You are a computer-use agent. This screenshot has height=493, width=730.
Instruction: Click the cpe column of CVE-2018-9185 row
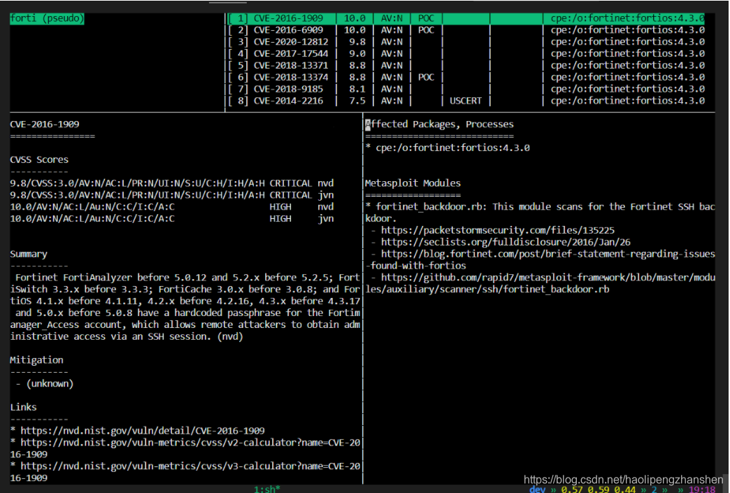click(x=627, y=89)
